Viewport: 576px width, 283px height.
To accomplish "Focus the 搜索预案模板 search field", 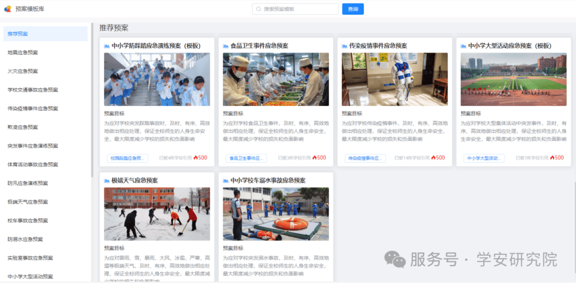I will (x=299, y=9).
